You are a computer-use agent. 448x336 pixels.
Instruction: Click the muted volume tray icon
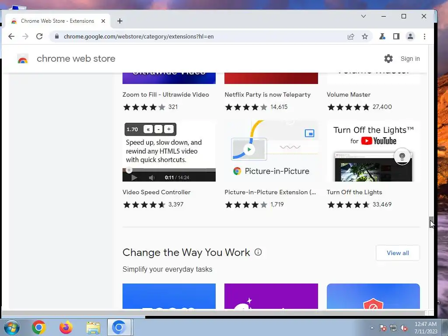click(404, 328)
